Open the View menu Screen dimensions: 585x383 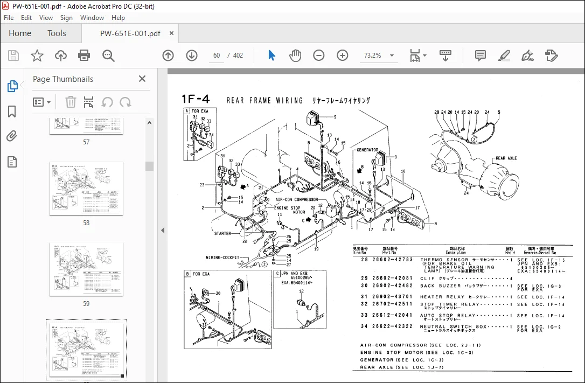(x=46, y=18)
